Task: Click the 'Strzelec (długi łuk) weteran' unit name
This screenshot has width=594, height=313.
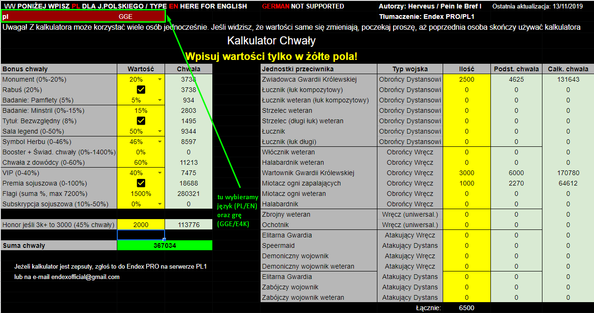Action: pos(303,121)
